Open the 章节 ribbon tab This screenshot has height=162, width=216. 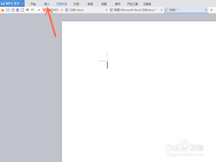[x=118, y=4]
